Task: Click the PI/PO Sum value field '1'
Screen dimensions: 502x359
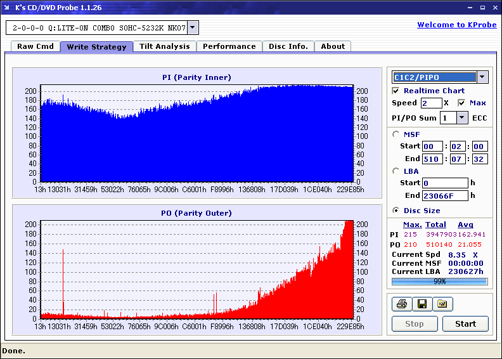Action: [x=448, y=118]
